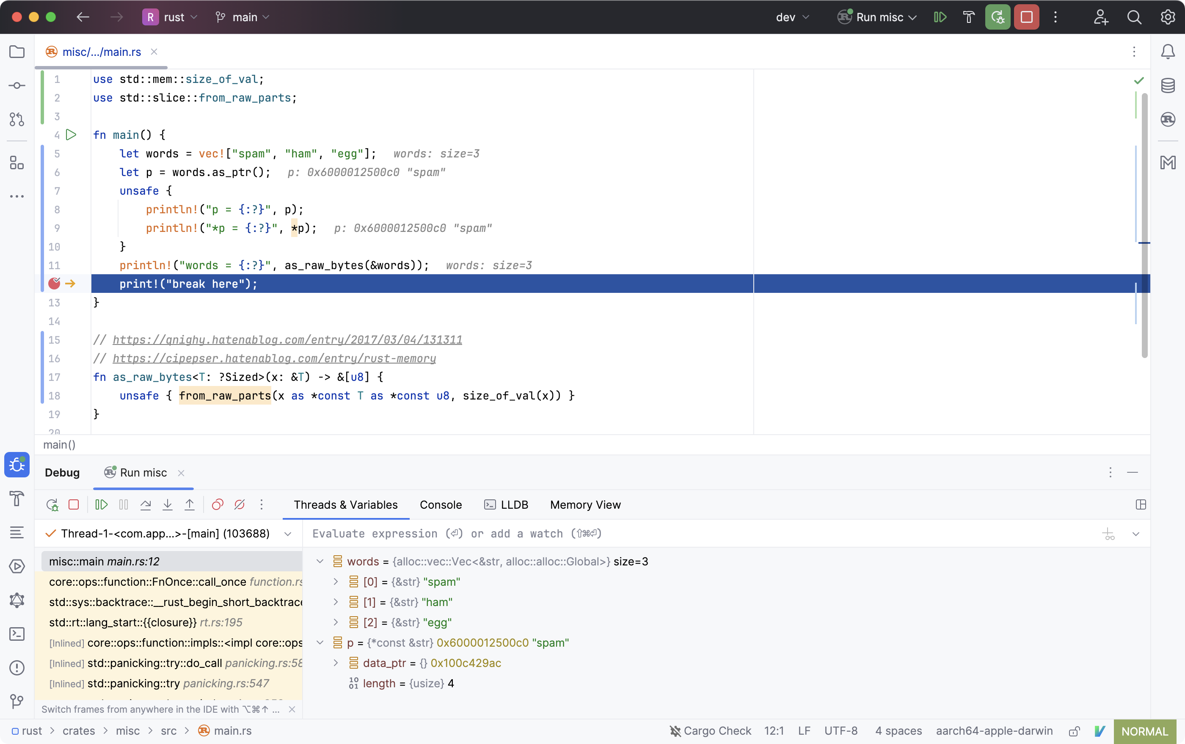
Task: Collapse the p pointer variable node
Action: pyautogui.click(x=320, y=642)
